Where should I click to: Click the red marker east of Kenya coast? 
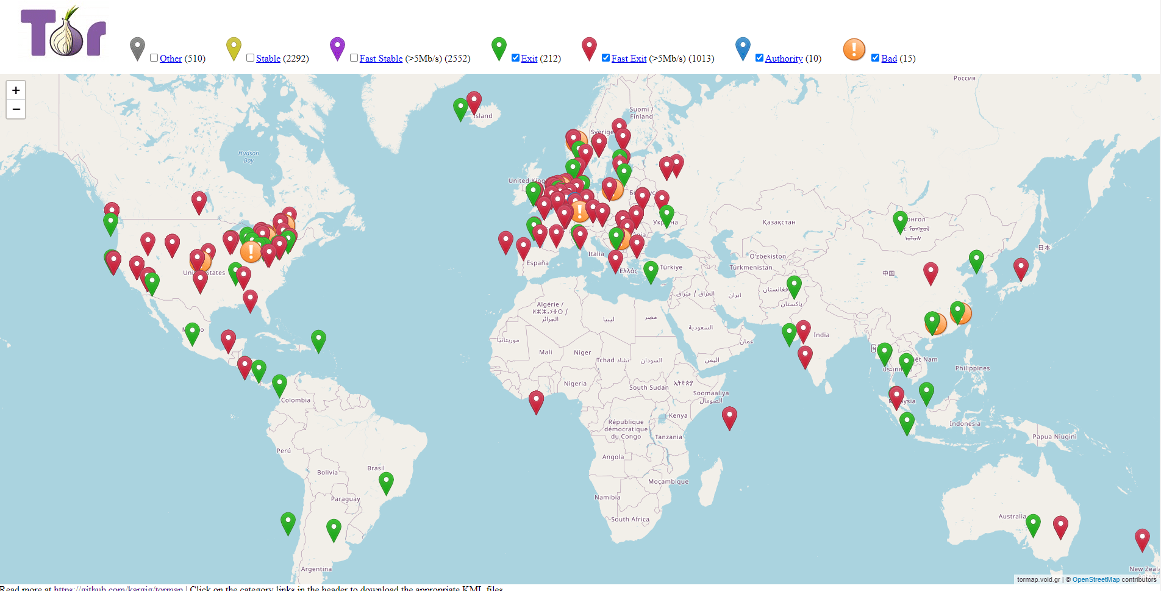click(729, 417)
